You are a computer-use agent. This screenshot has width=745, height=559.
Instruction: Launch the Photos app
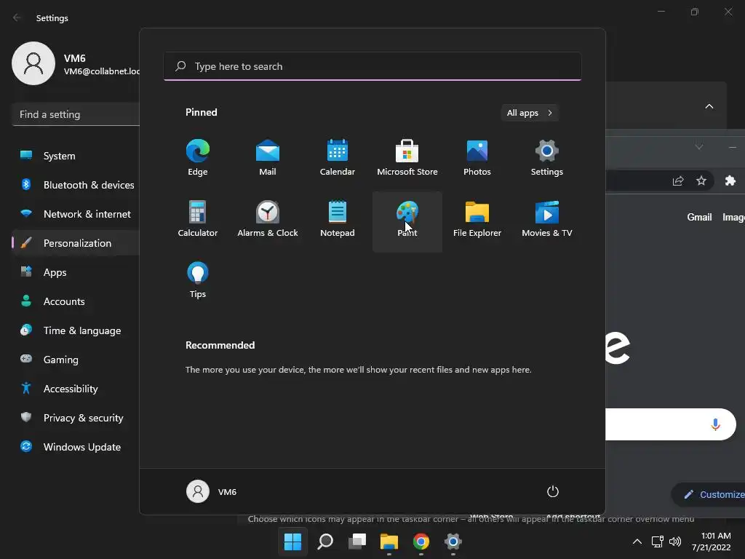coord(477,158)
